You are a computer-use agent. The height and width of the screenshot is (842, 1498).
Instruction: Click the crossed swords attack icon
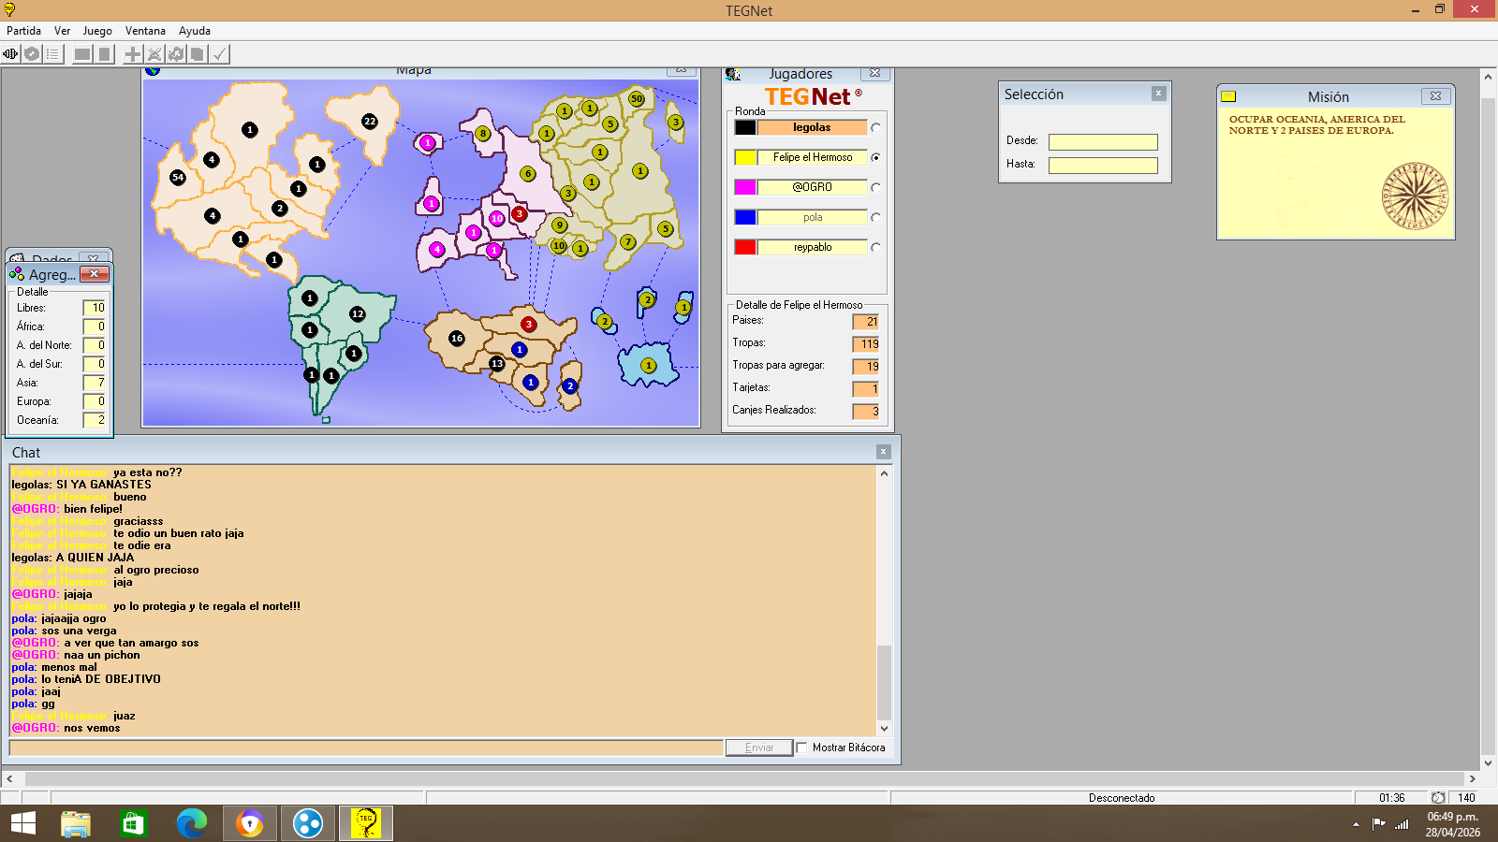[x=154, y=54]
